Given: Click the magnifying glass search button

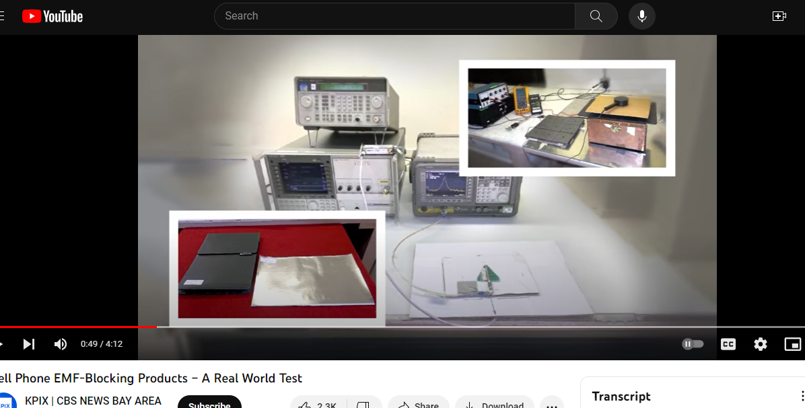Looking at the screenshot, I should pyautogui.click(x=596, y=16).
